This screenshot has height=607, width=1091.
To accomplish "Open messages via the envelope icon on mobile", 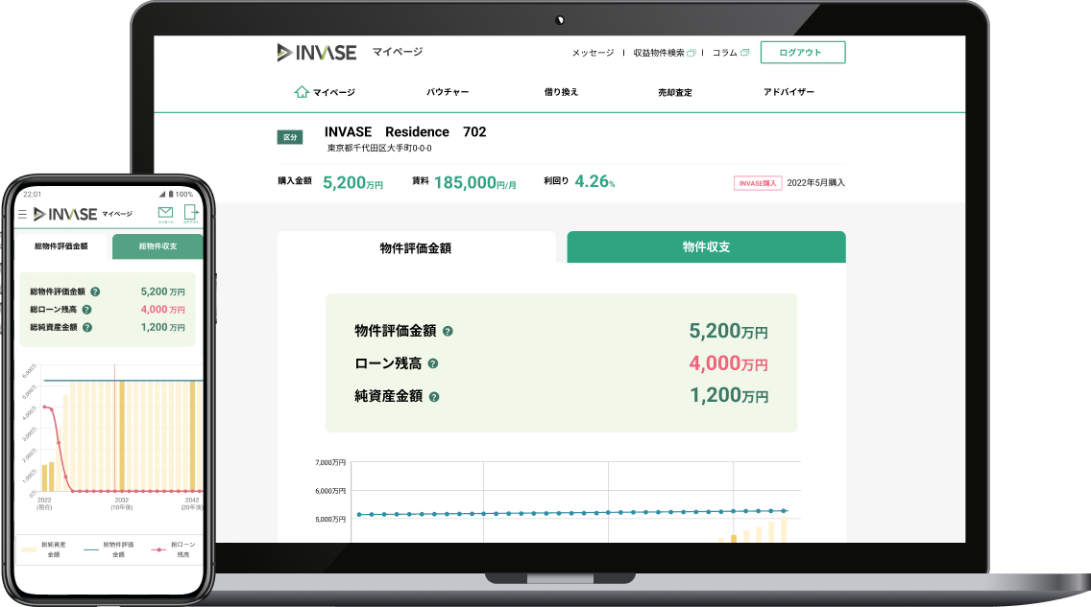I will tap(165, 213).
